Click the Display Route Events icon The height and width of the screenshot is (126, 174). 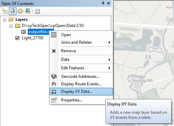[54, 84]
